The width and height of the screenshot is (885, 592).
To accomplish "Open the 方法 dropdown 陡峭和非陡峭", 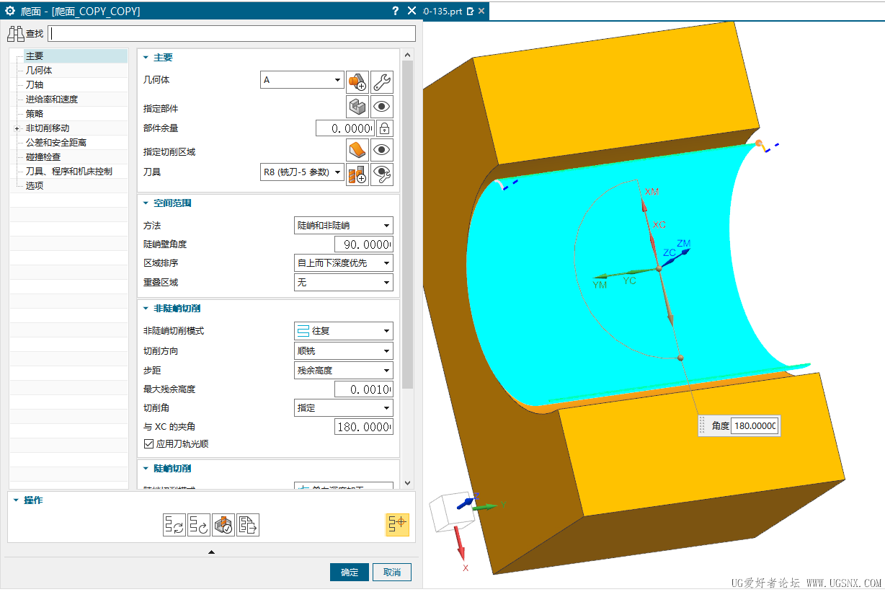I will 344,226.
